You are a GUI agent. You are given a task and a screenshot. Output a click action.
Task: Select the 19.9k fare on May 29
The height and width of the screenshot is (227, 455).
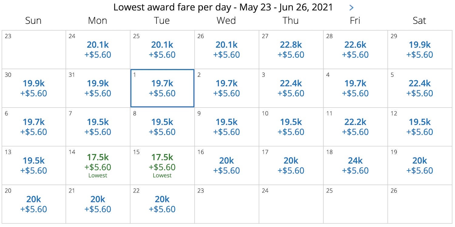[420, 49]
